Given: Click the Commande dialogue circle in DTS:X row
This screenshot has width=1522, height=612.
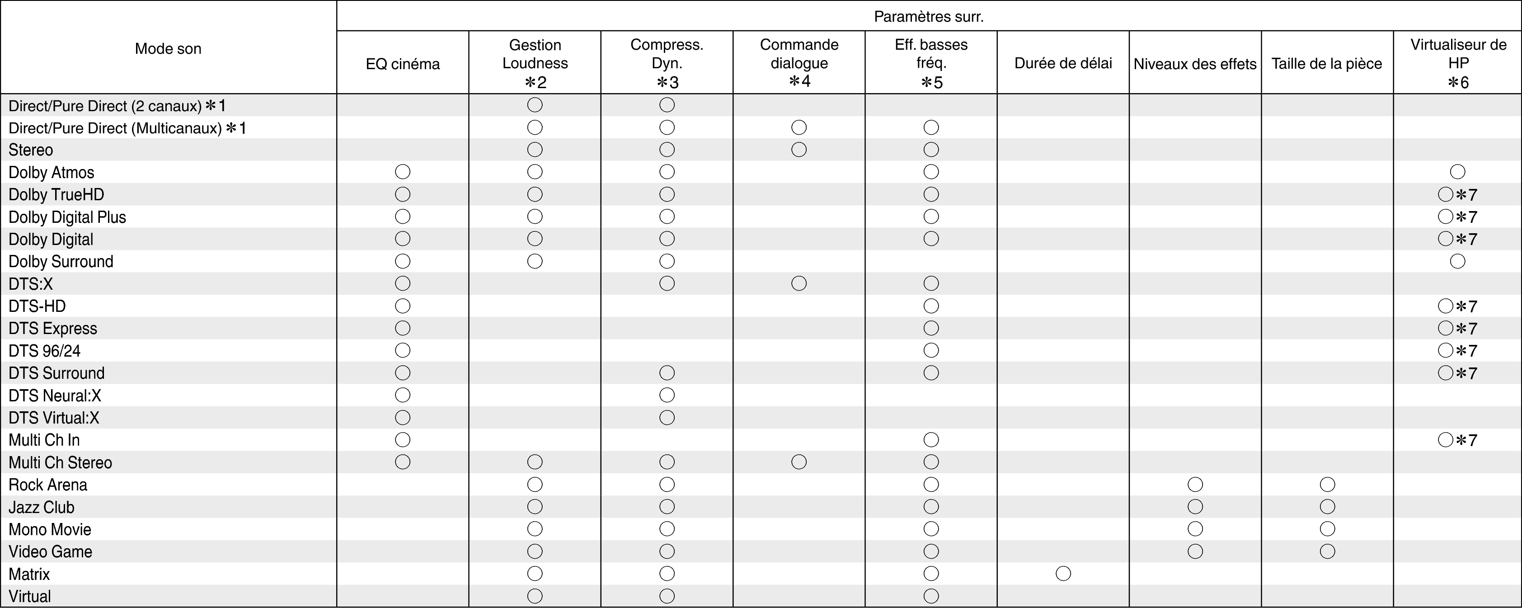Looking at the screenshot, I should click(799, 283).
